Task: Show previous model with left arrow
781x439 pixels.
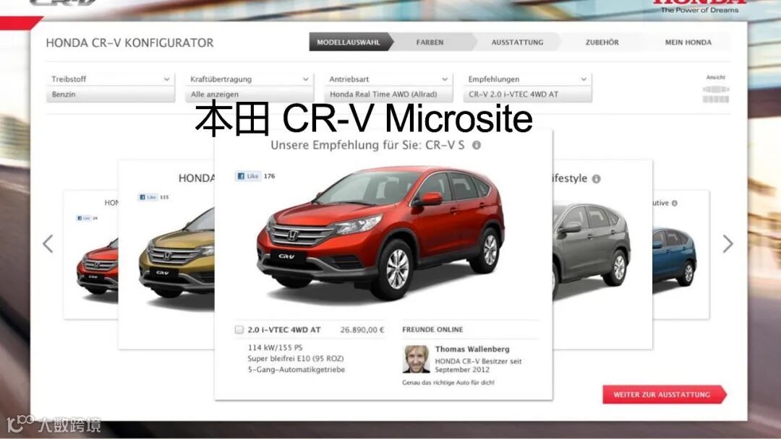Action: pos(48,243)
